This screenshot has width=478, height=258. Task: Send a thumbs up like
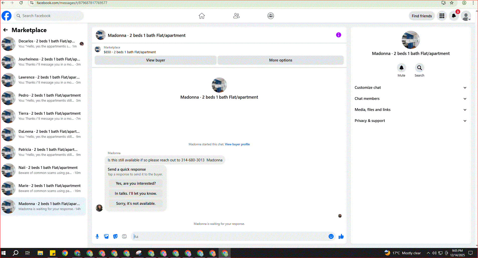pyautogui.click(x=341, y=236)
